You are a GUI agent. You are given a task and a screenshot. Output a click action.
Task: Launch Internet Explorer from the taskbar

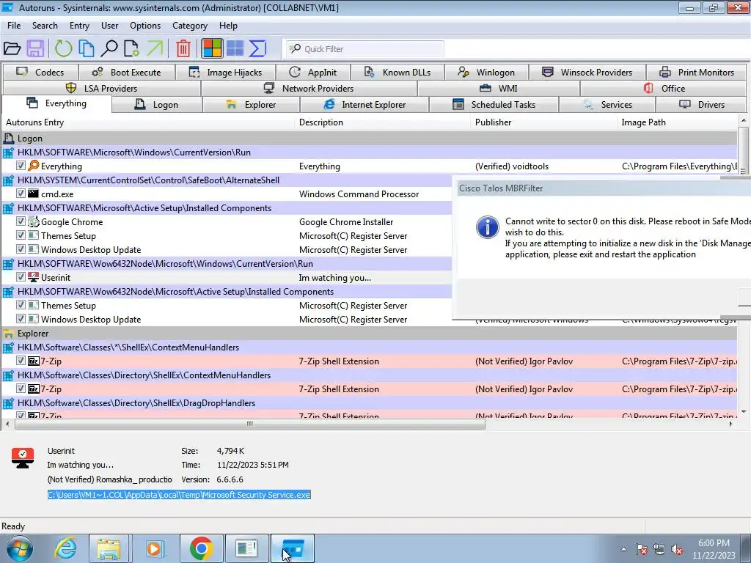[x=65, y=548]
